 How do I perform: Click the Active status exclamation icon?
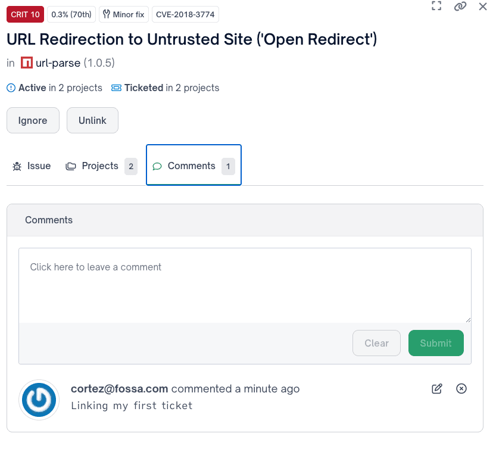point(11,88)
